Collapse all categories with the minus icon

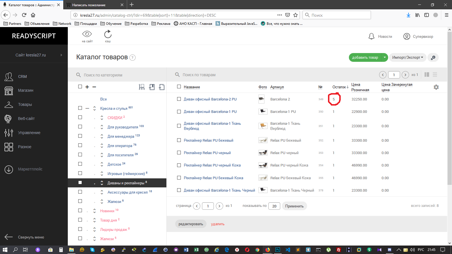[94, 87]
